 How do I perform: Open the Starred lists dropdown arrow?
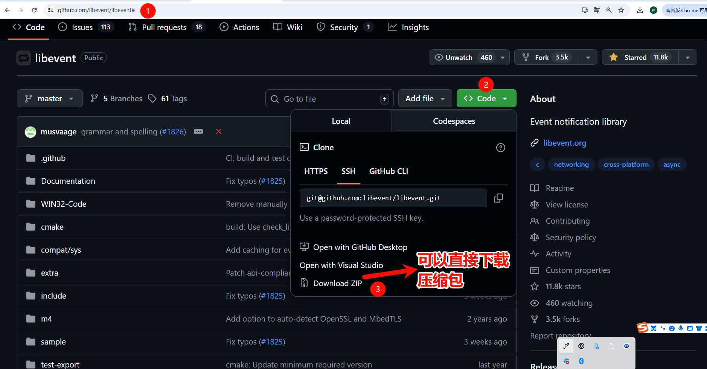(x=687, y=58)
